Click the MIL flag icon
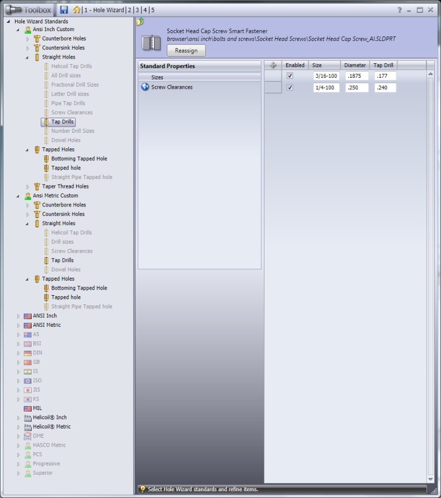The height and width of the screenshot is (498, 441). pyautogui.click(x=27, y=408)
